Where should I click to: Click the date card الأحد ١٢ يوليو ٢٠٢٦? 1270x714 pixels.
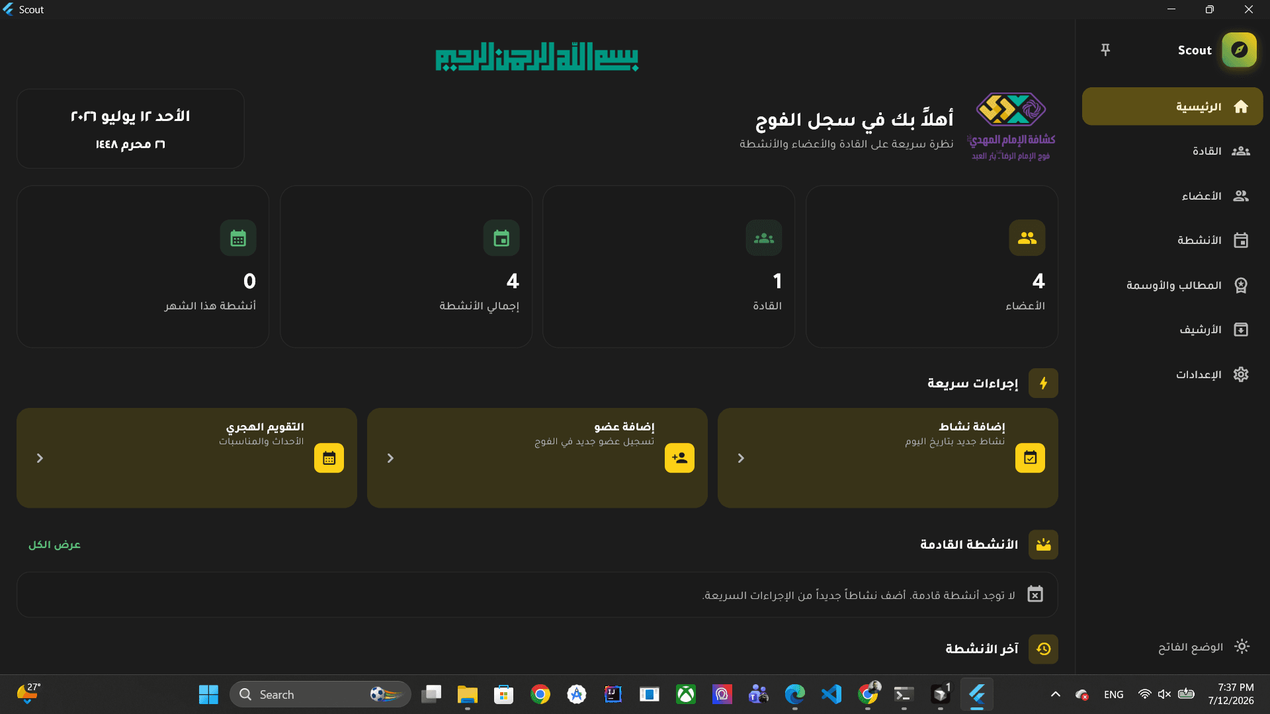click(130, 129)
